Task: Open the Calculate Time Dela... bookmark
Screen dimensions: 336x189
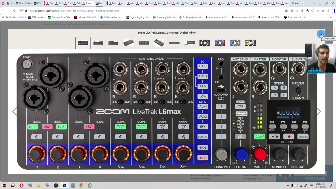Action: point(59,17)
